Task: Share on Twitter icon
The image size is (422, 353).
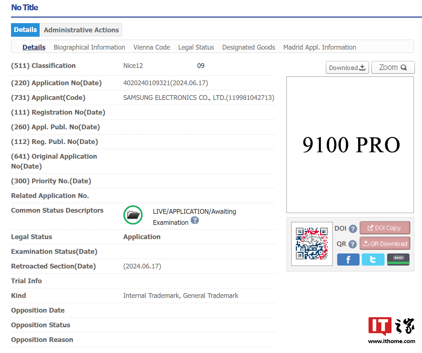Action: [373, 260]
